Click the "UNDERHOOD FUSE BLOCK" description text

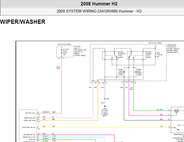tap(173, 49)
